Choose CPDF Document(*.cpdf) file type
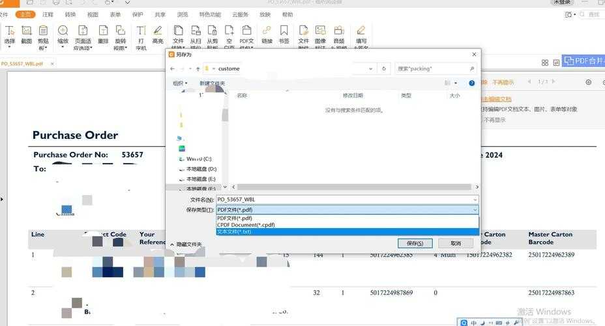 pos(246,225)
